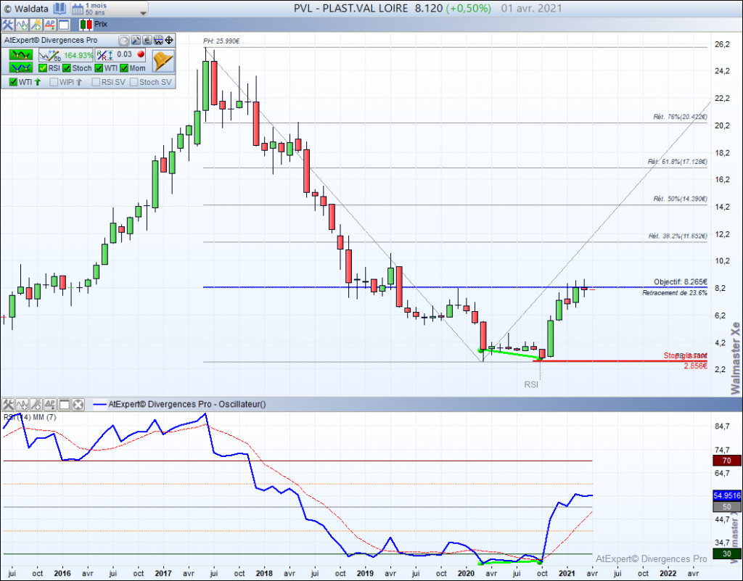Screen dimensions: 743x581
Task: Open the alerts bell icon
Action: pyautogui.click(x=163, y=60)
